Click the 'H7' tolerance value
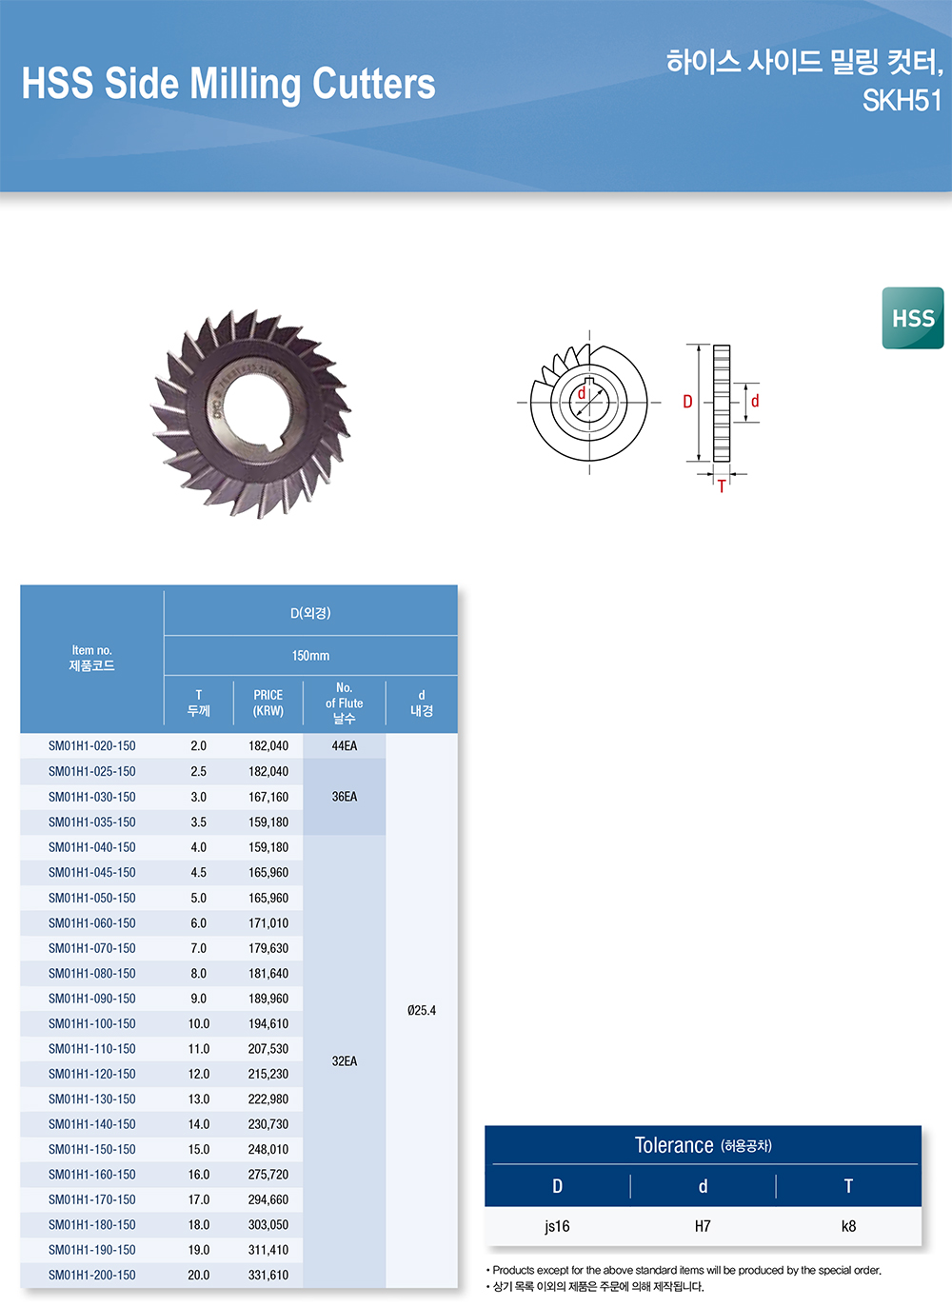Viewport: 952px width, 1307px height. (x=703, y=1226)
